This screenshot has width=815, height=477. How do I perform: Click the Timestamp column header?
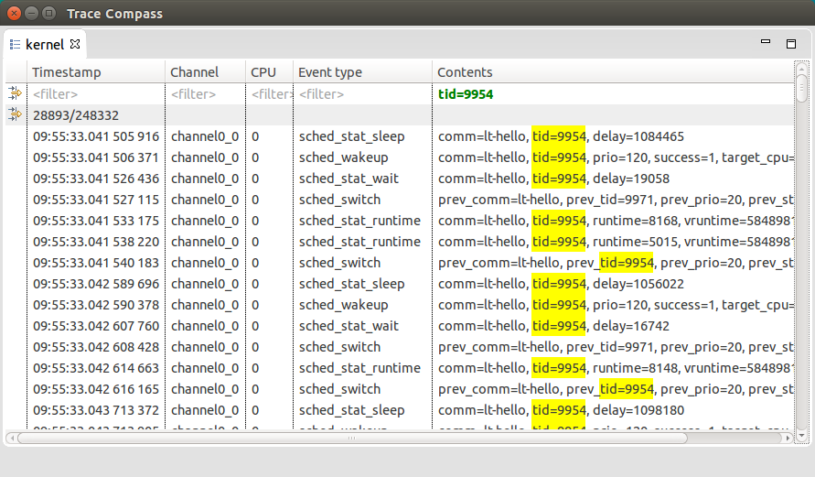[96, 72]
